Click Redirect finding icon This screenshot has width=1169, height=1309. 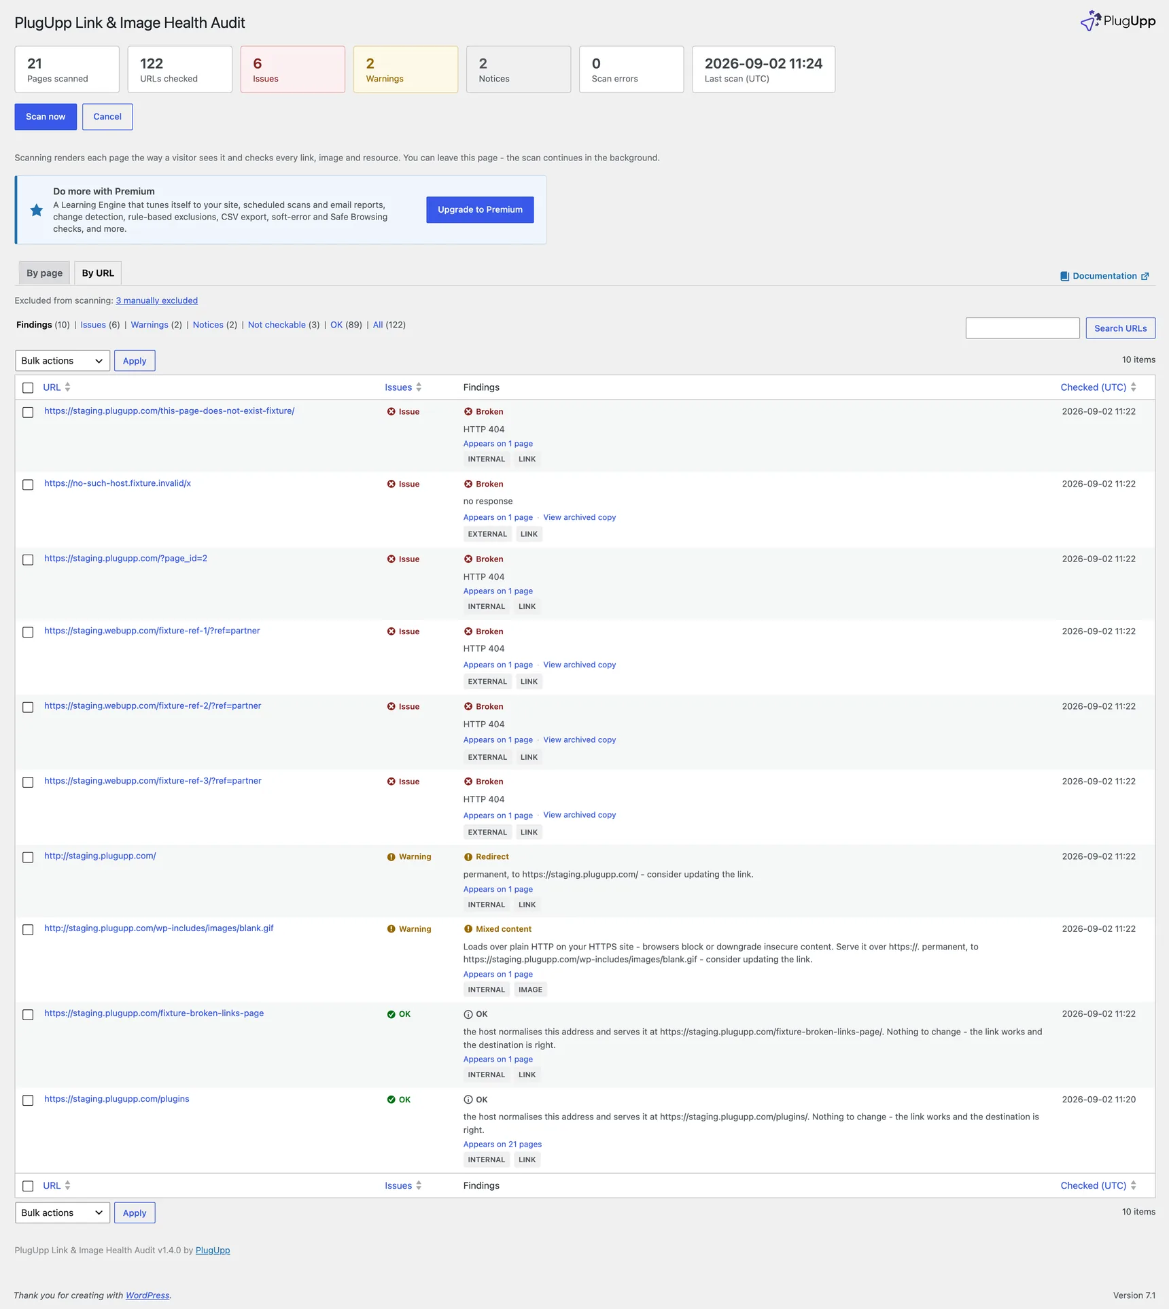[x=468, y=857]
